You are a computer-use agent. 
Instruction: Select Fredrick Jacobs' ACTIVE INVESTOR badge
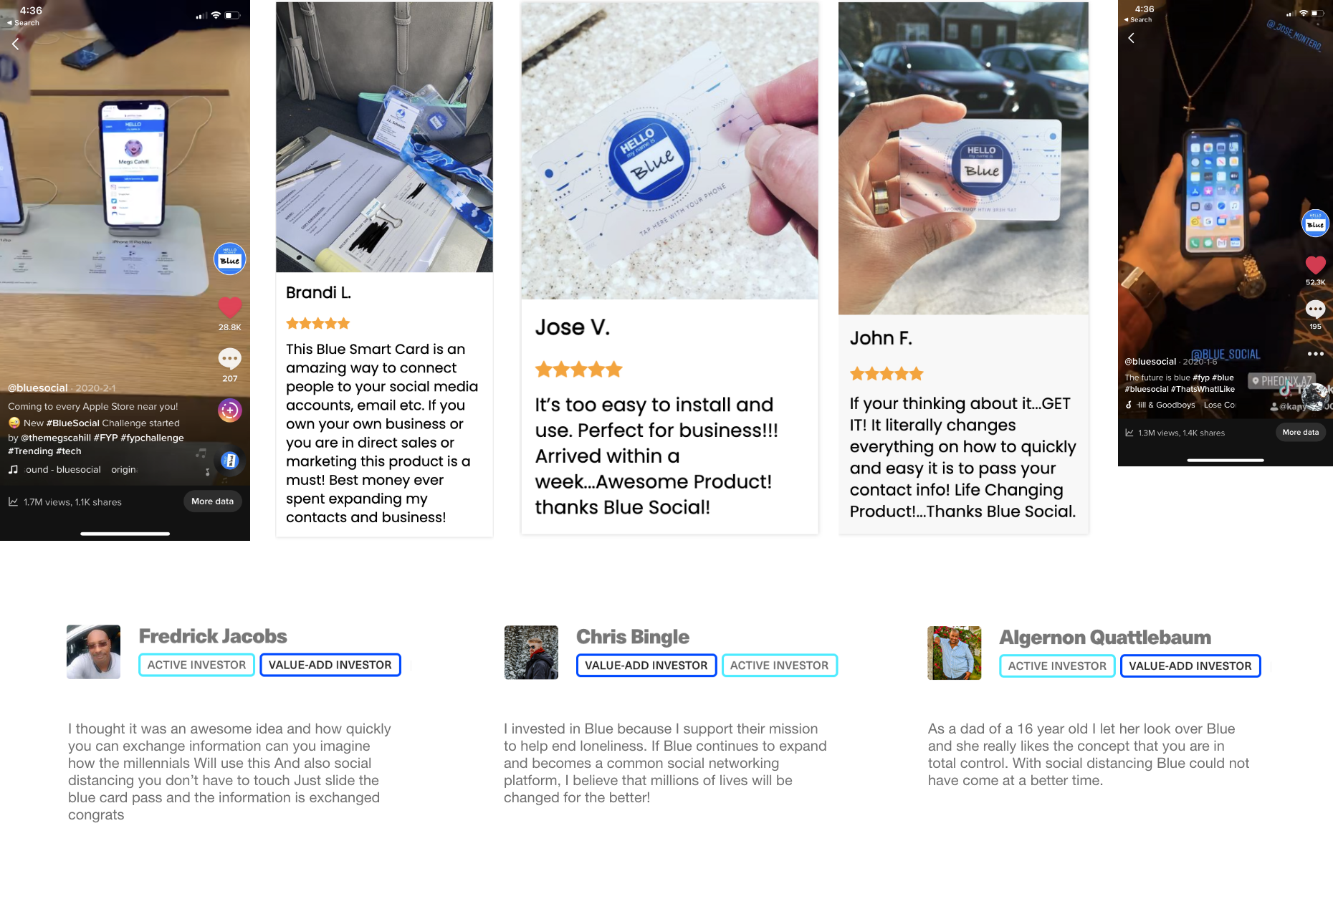(196, 665)
